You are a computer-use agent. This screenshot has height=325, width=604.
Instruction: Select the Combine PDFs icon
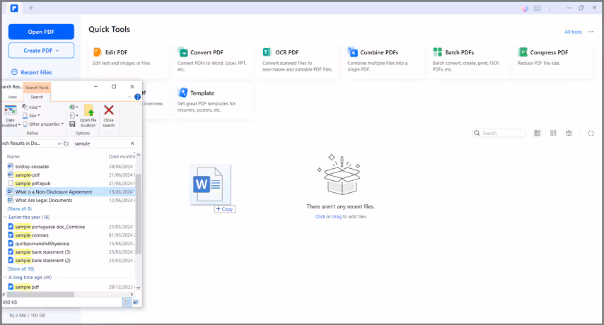pyautogui.click(x=352, y=52)
